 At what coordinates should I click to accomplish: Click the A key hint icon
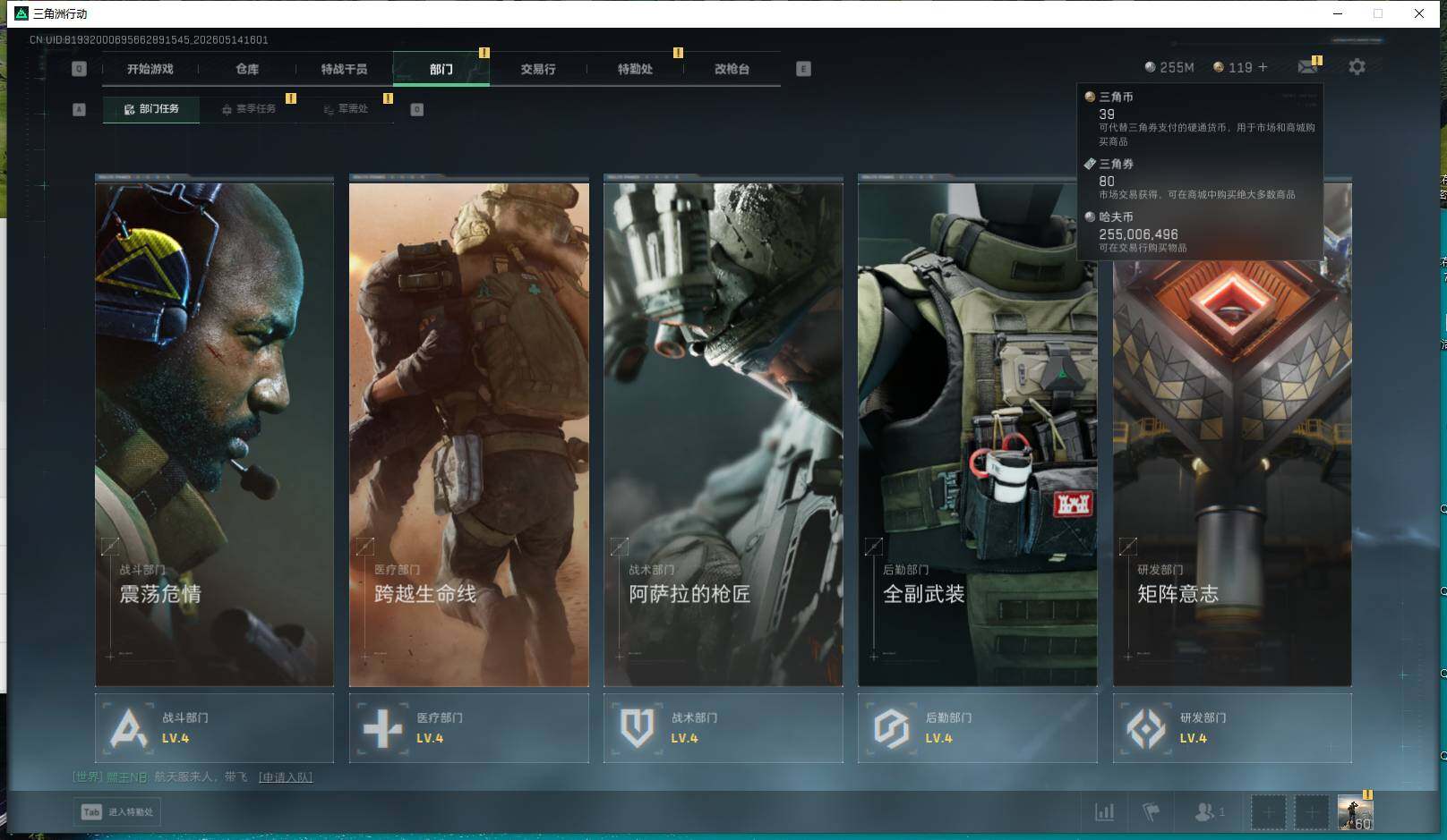click(x=79, y=109)
